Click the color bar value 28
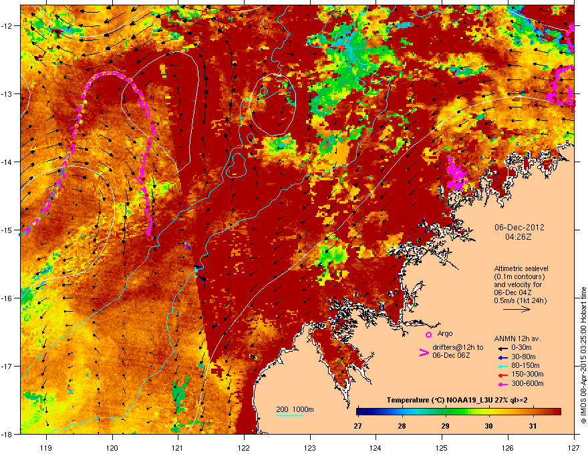Screen dimensions: 588x454 [402, 426]
